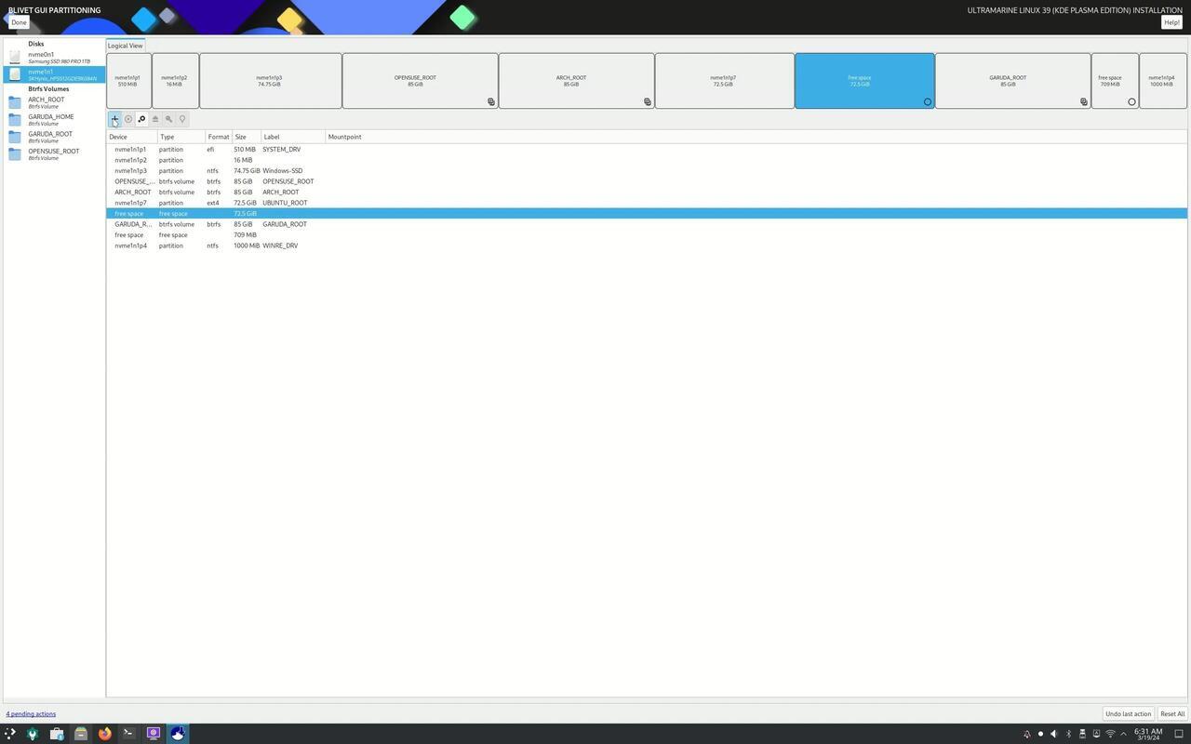Click the Wi-Fi network tray icon
The height and width of the screenshot is (744, 1191).
(x=1110, y=734)
